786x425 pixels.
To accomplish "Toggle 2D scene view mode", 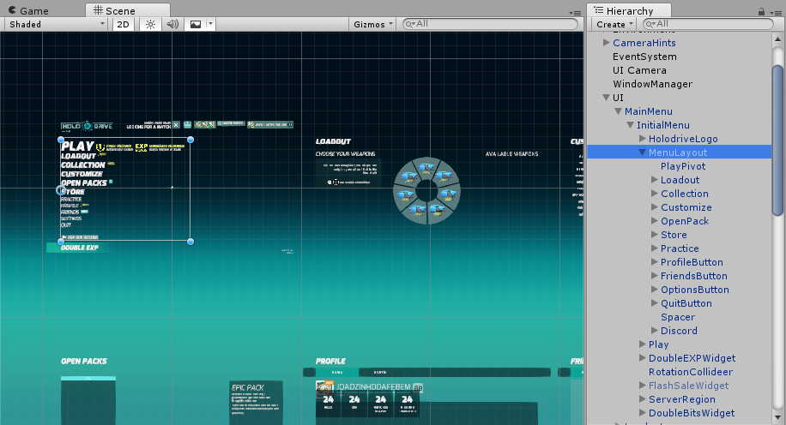I will click(x=123, y=24).
